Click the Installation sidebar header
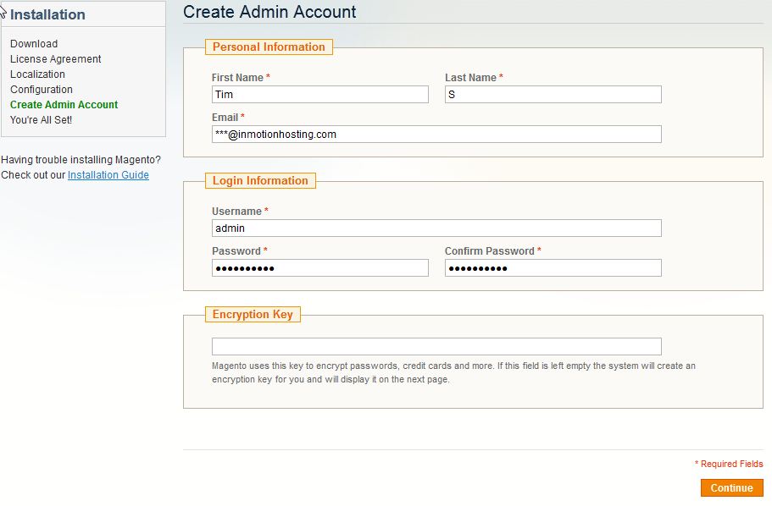This screenshot has width=772, height=506. tap(48, 14)
